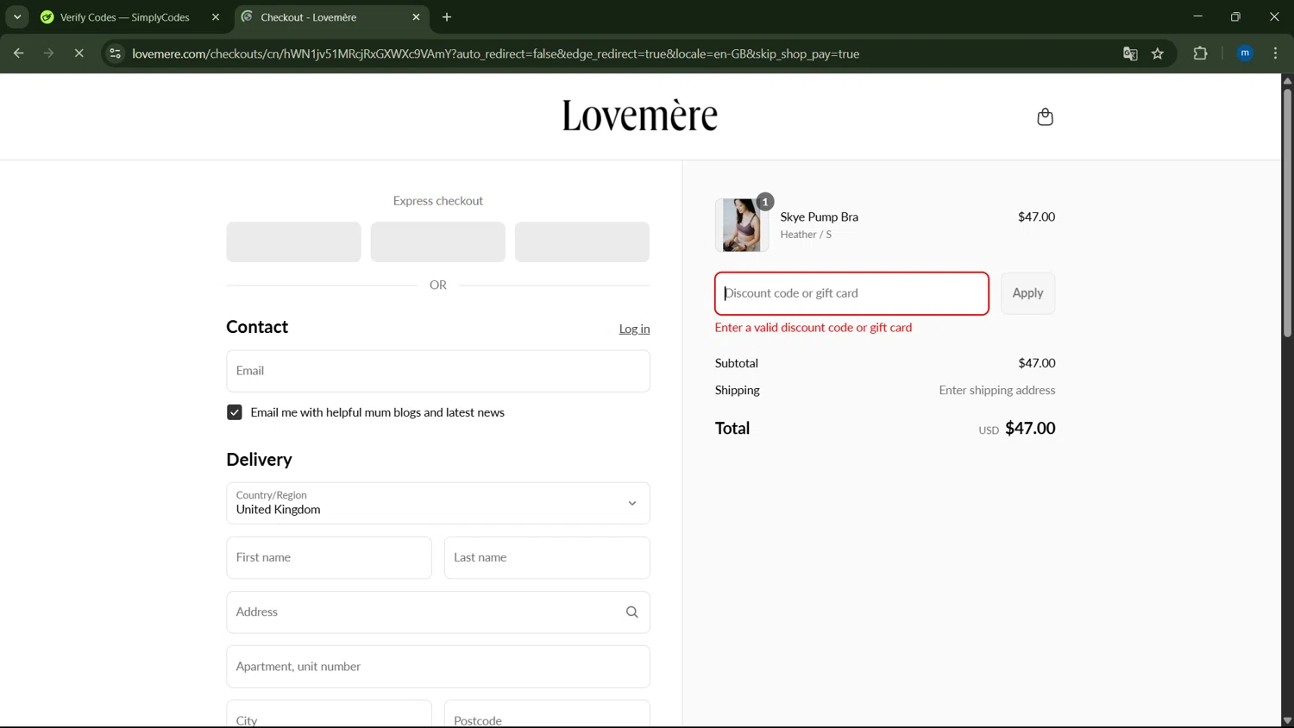Close the Checkout Lovemère tab
1294x728 pixels.
pyautogui.click(x=416, y=17)
